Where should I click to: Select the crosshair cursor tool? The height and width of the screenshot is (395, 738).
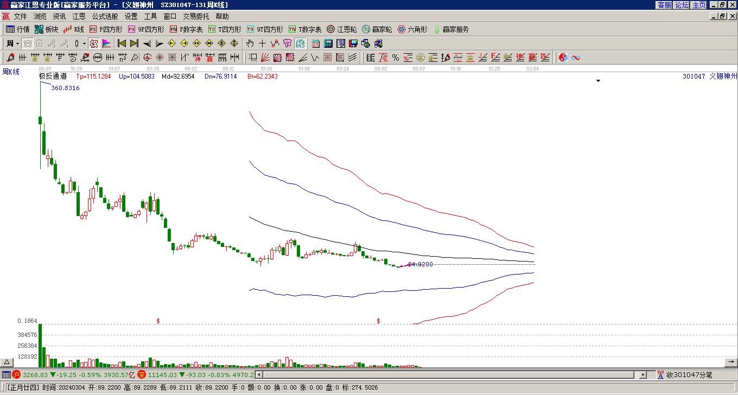point(263,43)
